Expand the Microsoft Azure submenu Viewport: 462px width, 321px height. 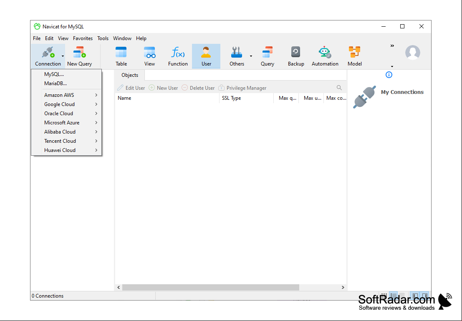click(x=66, y=122)
